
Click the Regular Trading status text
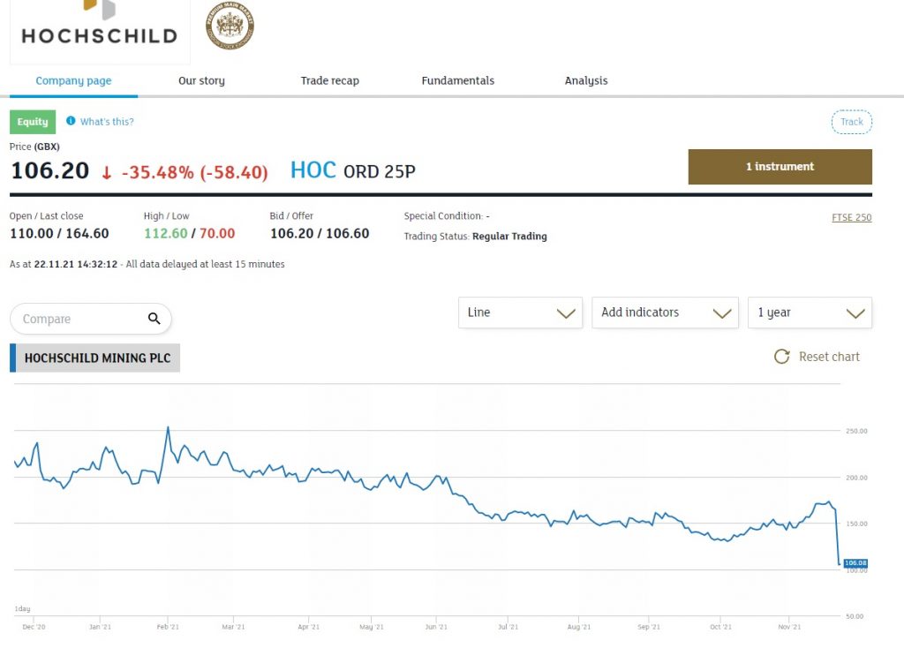click(509, 237)
